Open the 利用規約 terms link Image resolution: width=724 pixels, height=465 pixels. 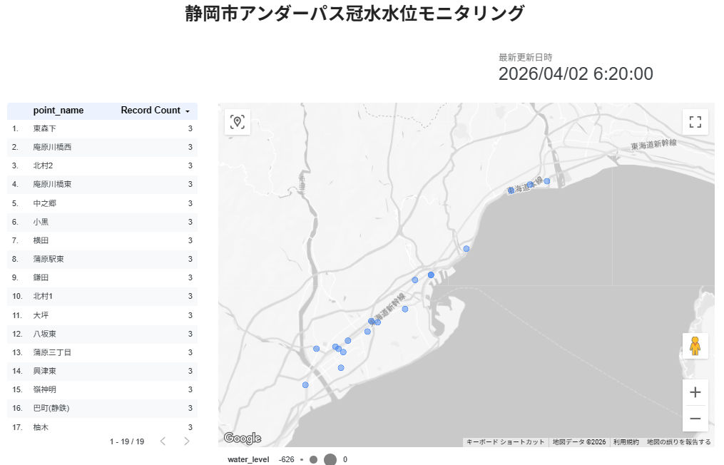(627, 442)
